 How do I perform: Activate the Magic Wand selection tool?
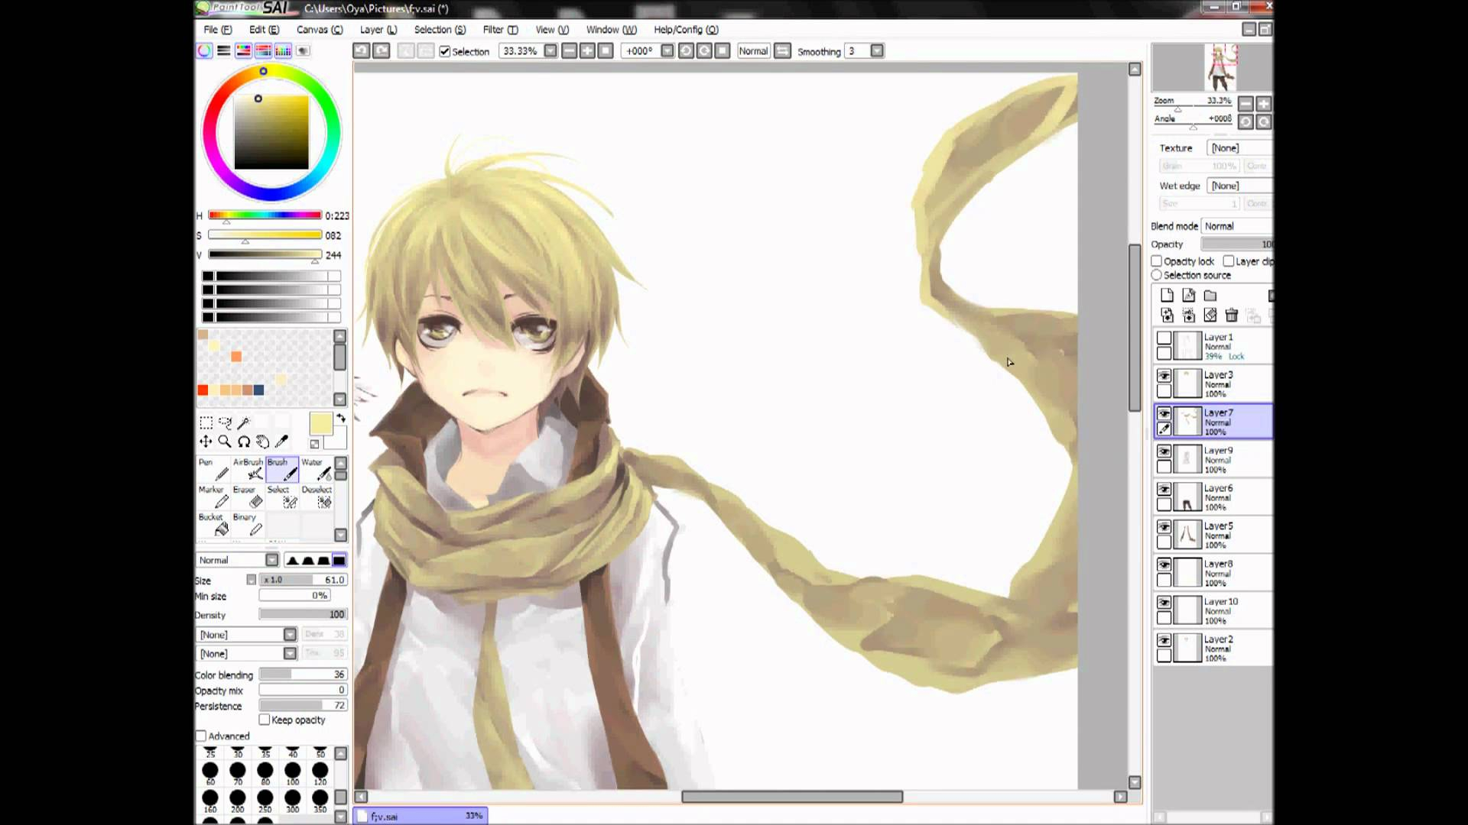[x=243, y=423]
